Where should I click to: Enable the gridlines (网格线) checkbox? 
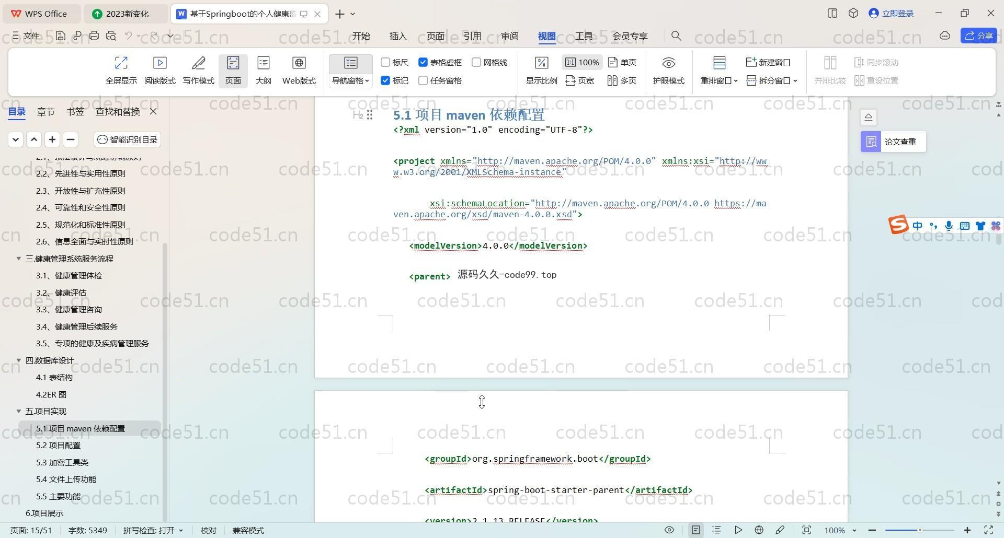[476, 62]
